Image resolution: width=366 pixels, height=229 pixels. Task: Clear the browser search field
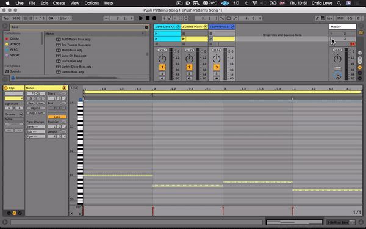coord(146,27)
